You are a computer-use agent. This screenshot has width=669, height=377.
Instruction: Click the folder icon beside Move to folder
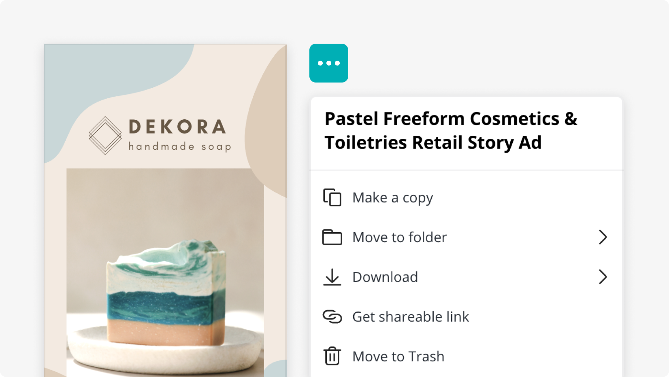(x=332, y=237)
